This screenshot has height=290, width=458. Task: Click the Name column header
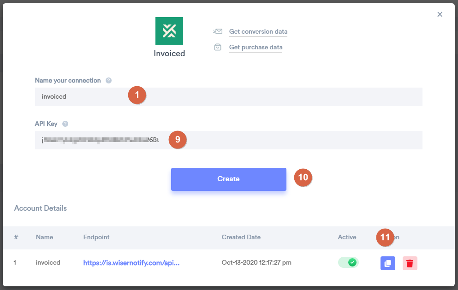(x=44, y=237)
